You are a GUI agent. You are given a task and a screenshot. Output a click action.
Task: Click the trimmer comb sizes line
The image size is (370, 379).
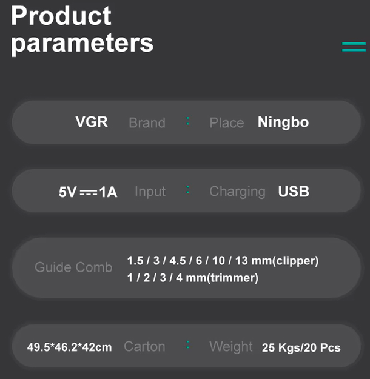tap(193, 278)
